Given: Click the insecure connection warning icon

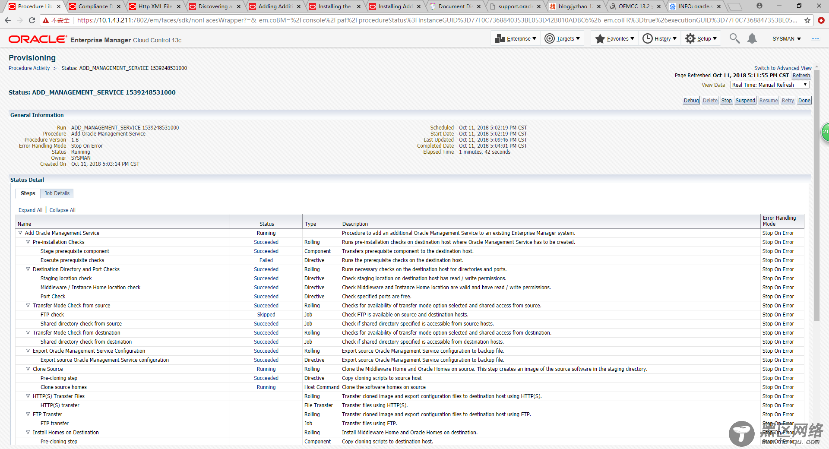Looking at the screenshot, I should coord(46,20).
